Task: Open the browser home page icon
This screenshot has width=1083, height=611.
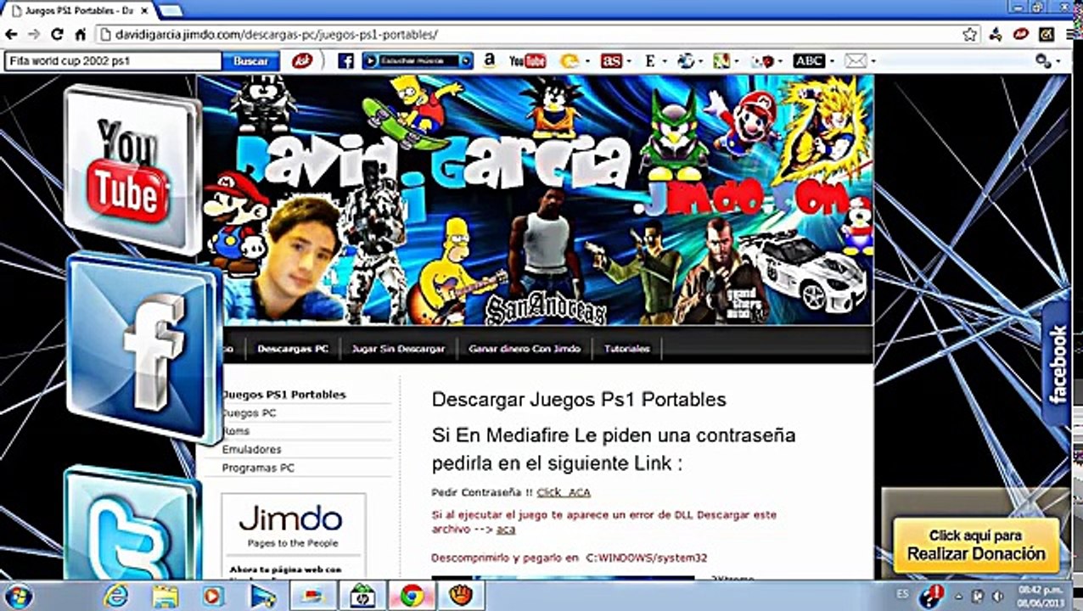Action: [80, 35]
